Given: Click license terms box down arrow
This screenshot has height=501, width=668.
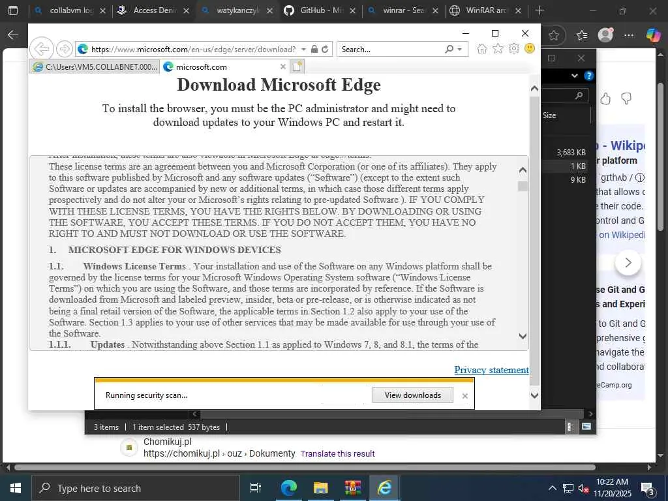Looking at the screenshot, I should click(x=523, y=336).
